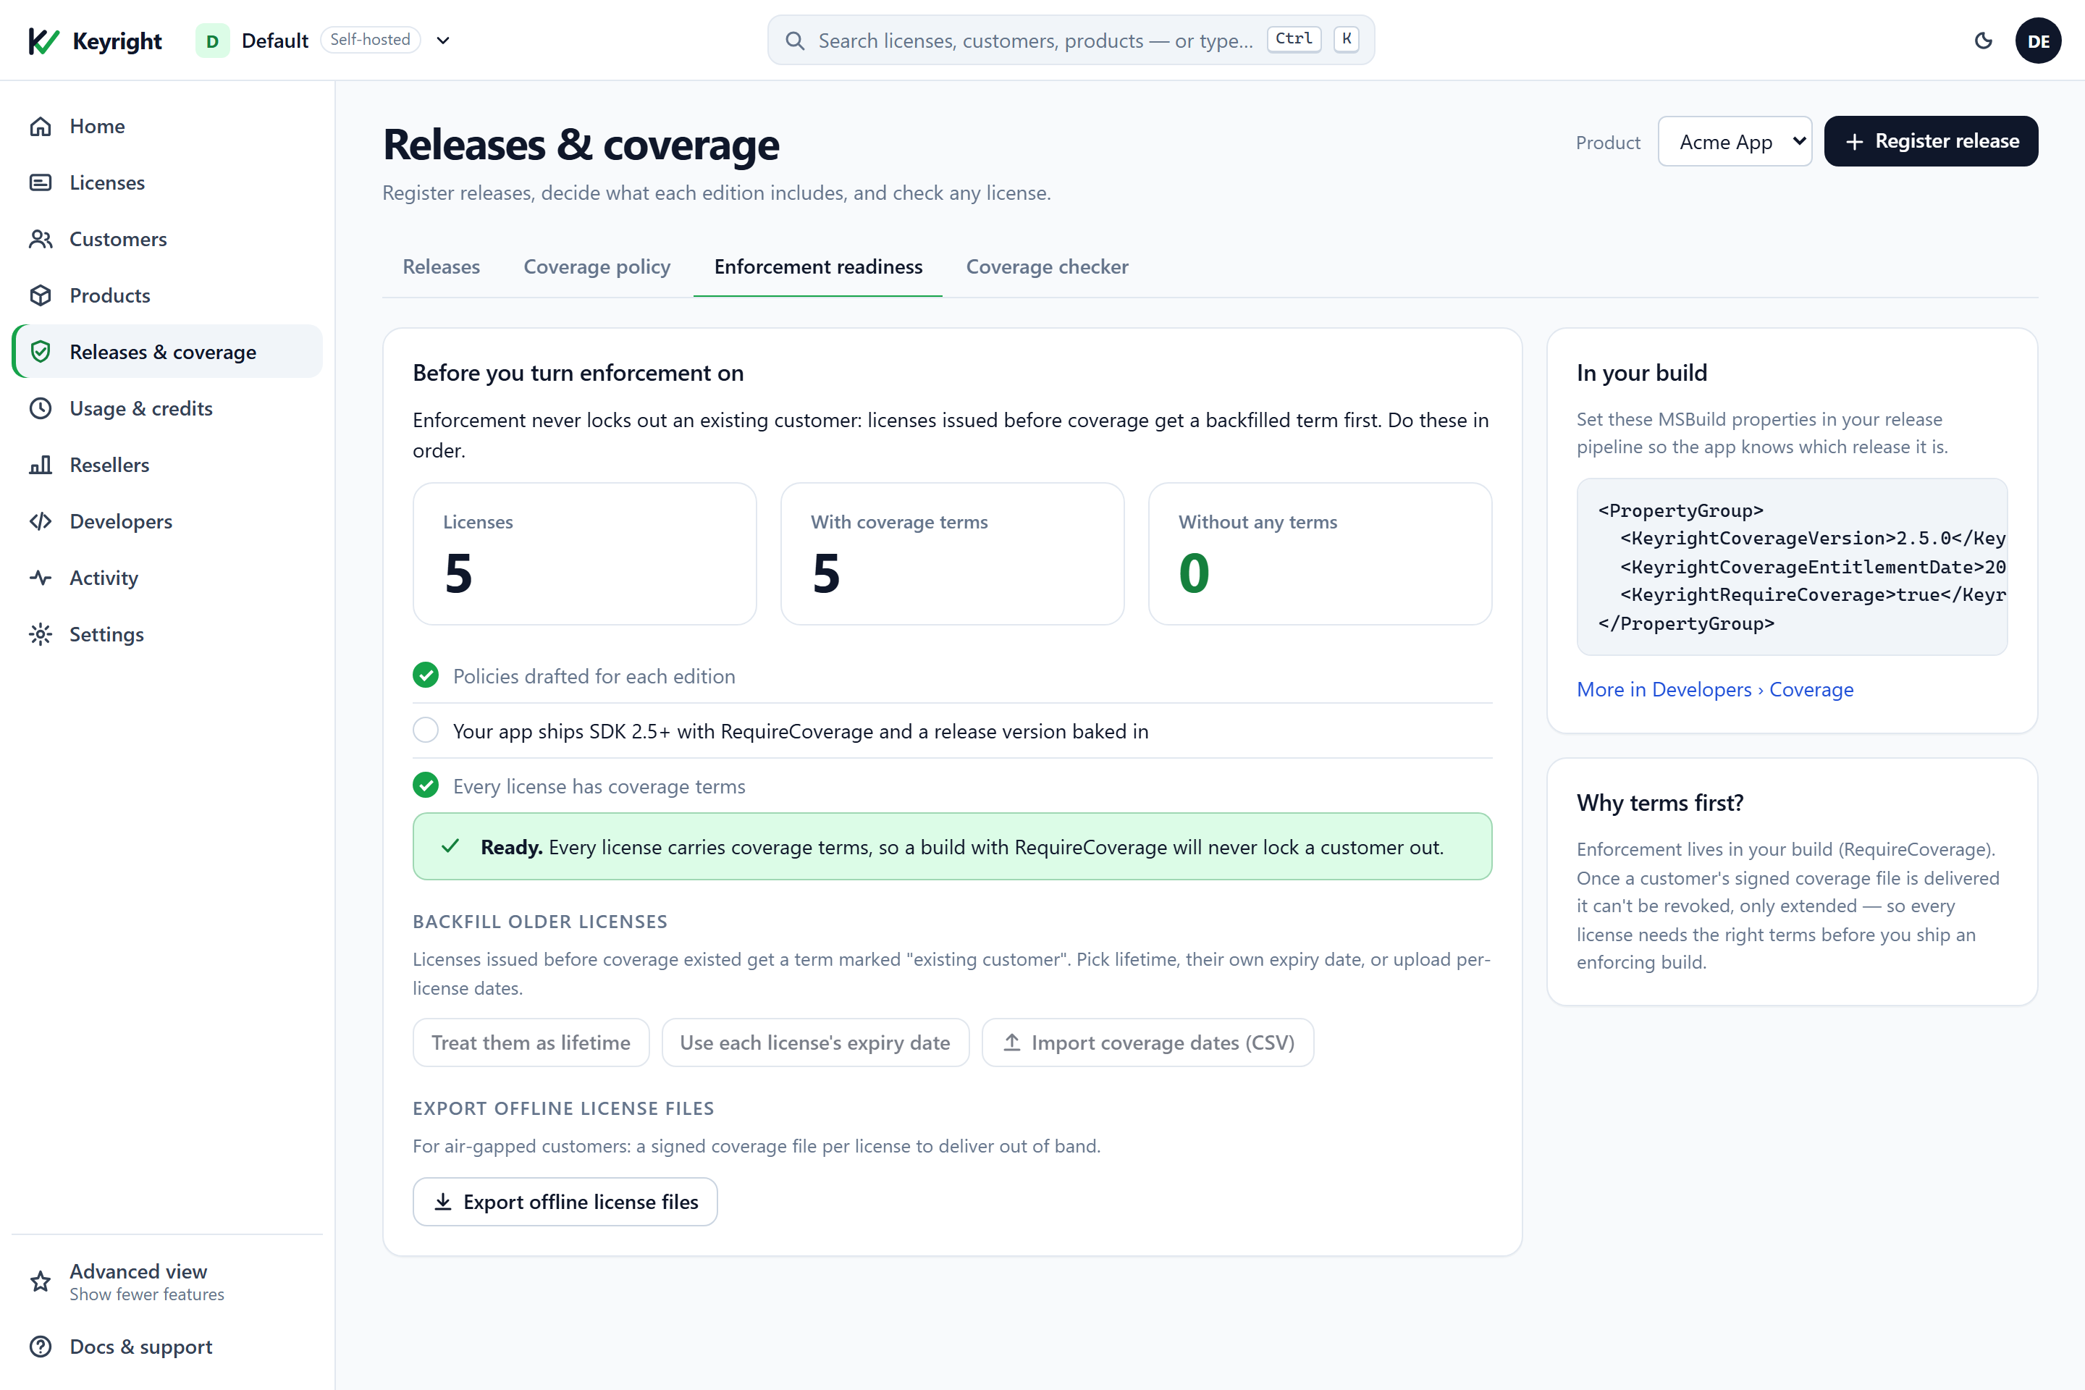The width and height of the screenshot is (2085, 1390).
Task: Click the green D workspace badge
Action: point(213,41)
